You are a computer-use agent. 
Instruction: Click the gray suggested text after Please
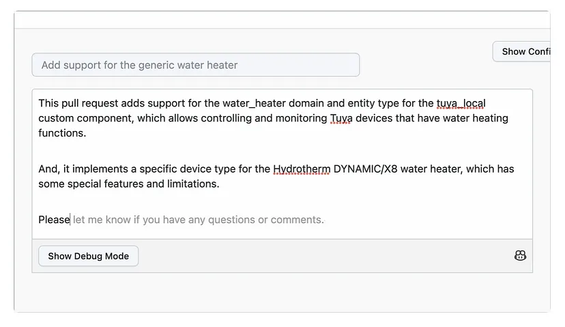click(198, 220)
